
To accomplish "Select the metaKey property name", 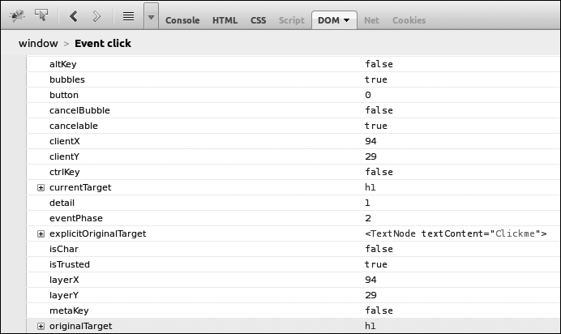I will pos(69,310).
